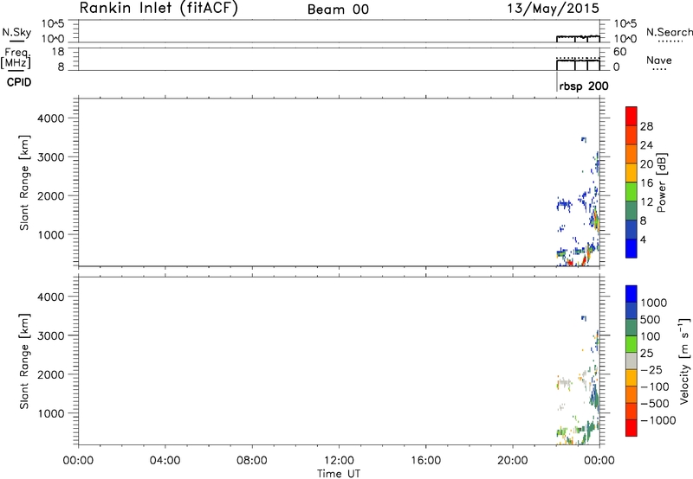Select the Slant Range [km] label of power panel
The image size is (693, 479).
pos(24,182)
